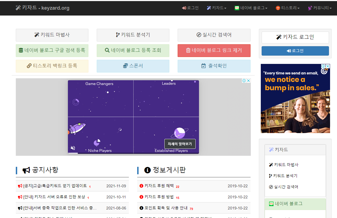Open notice 서버 증축 작업으로 인한 서비스 중

click(60, 208)
